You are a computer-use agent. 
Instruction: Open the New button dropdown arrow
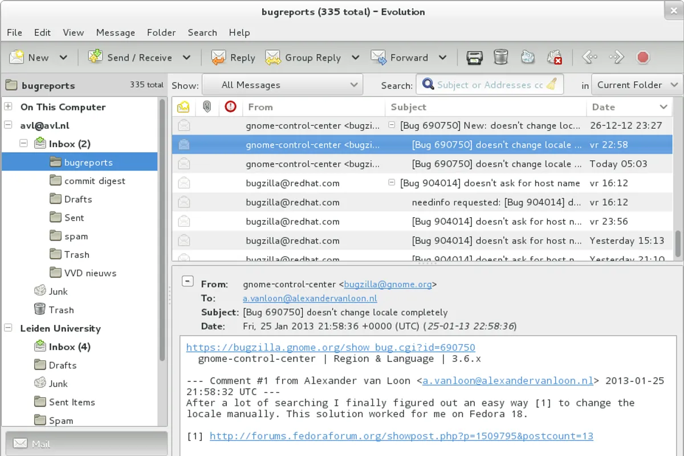coord(63,58)
